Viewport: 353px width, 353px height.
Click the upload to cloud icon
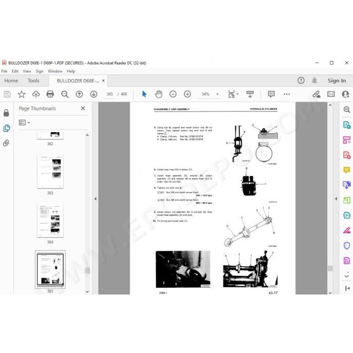point(36,94)
